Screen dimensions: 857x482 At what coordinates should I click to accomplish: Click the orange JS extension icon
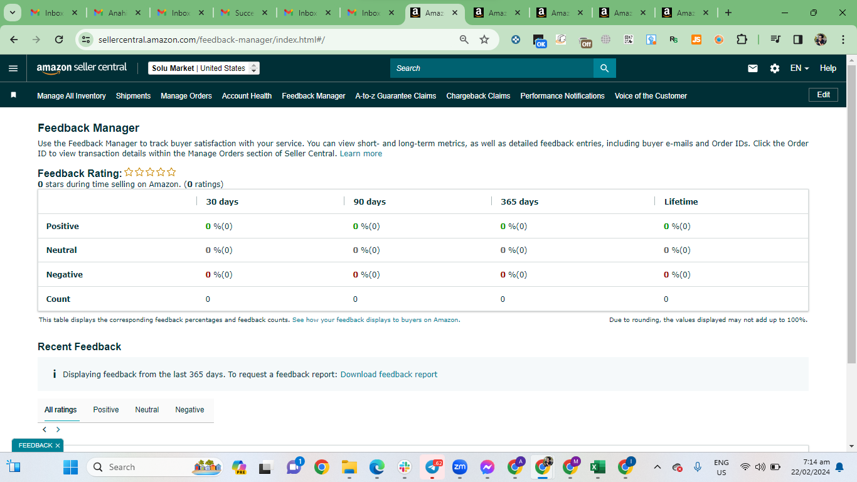click(x=696, y=40)
